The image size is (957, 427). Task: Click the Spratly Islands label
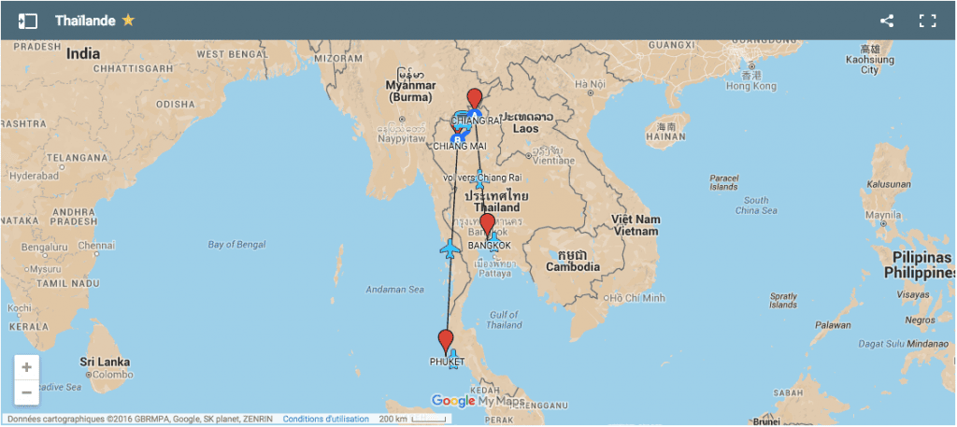[783, 300]
